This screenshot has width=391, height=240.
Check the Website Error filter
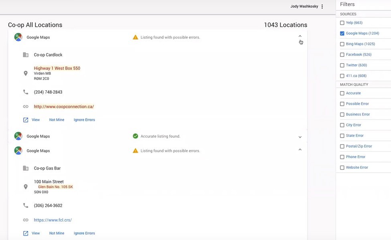tap(342, 168)
